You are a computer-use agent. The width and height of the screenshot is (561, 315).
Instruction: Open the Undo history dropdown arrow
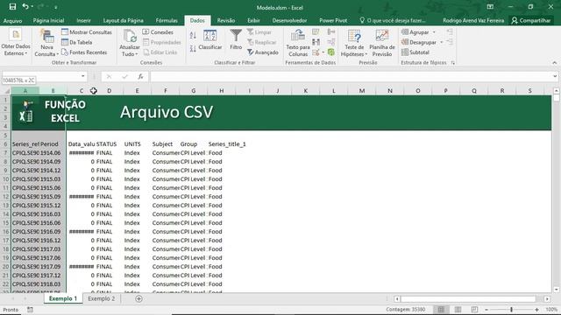(32, 7)
